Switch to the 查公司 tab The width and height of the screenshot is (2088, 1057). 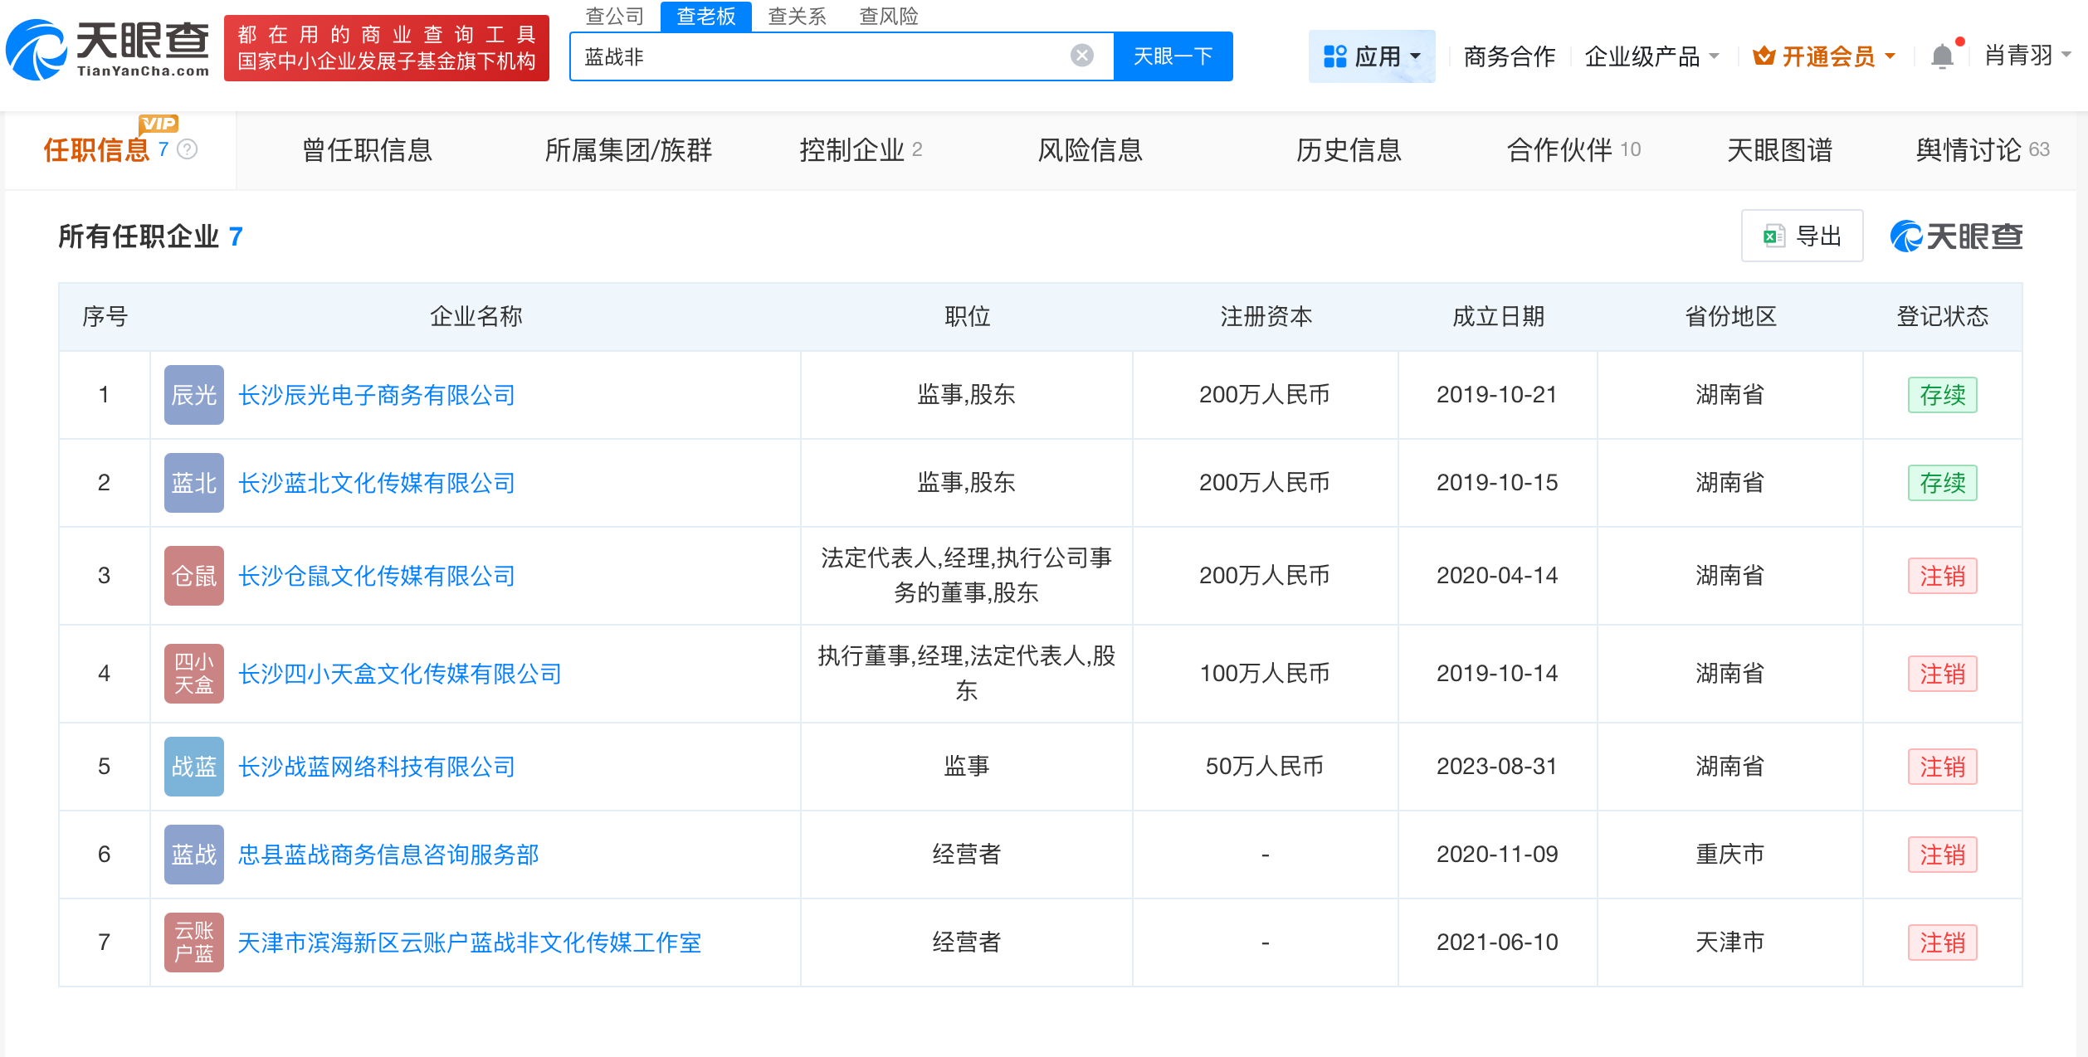point(612,17)
